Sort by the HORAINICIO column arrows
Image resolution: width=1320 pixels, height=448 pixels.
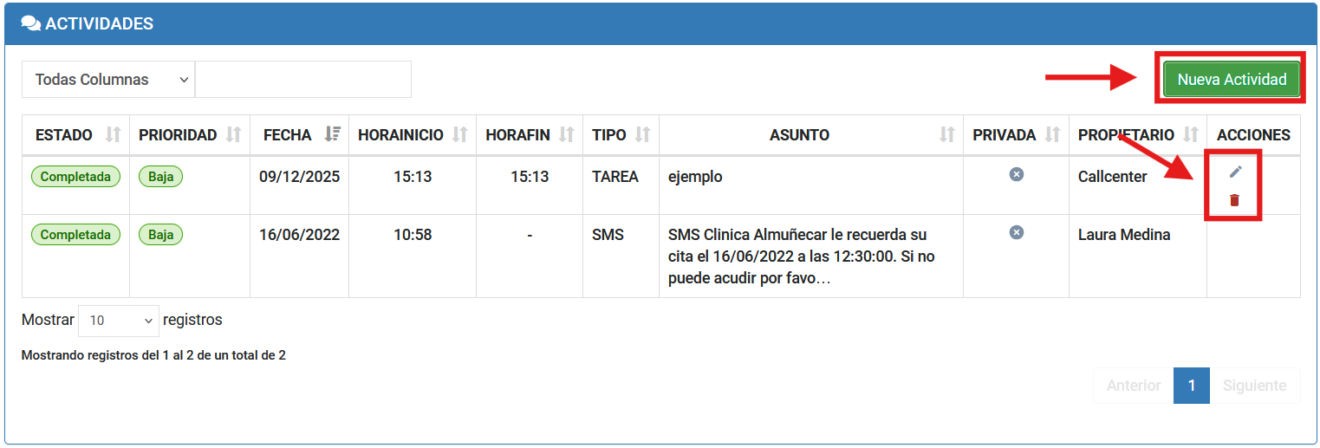(x=460, y=135)
